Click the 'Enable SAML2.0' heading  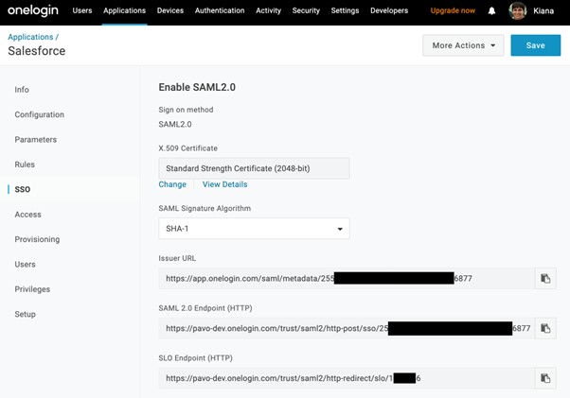pyautogui.click(x=197, y=87)
